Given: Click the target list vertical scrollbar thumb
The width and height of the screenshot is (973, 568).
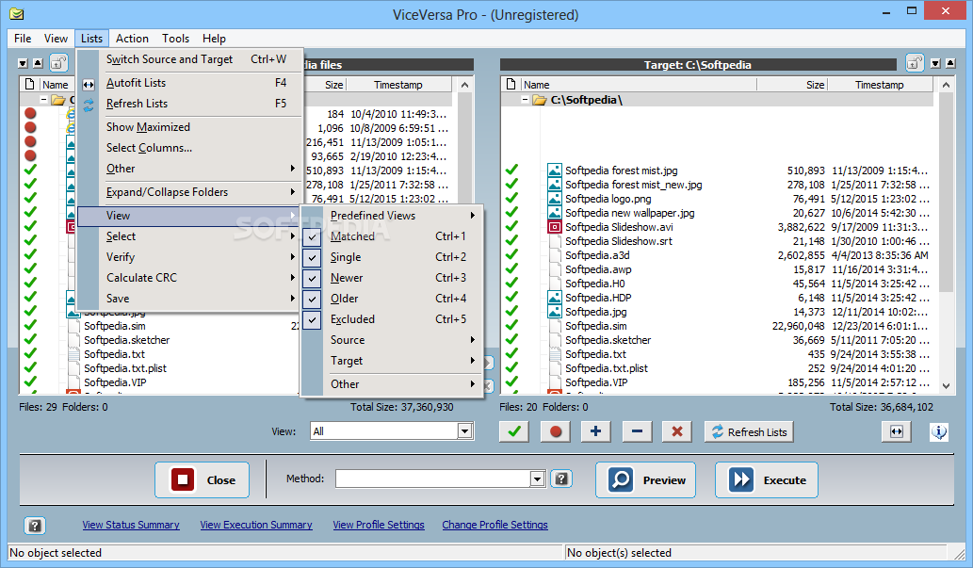Looking at the screenshot, I should (x=946, y=192).
